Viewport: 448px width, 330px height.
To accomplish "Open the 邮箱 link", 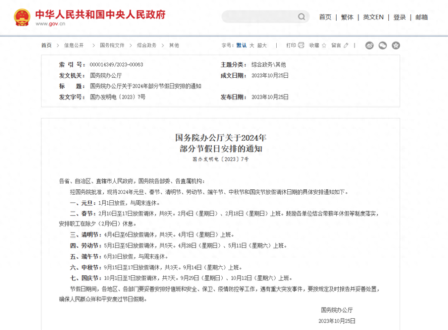I will coord(422,17).
